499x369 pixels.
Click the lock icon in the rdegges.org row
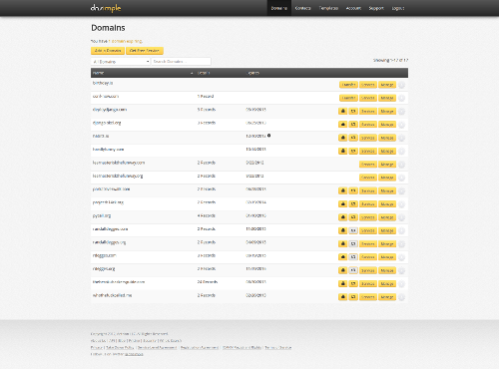point(342,270)
